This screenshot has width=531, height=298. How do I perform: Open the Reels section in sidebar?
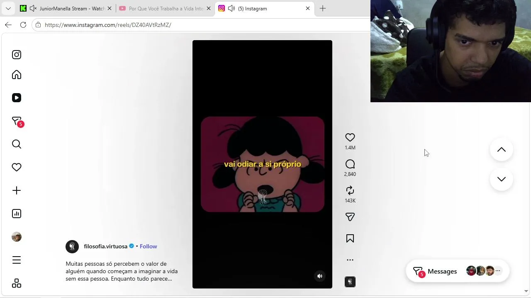(x=17, y=98)
